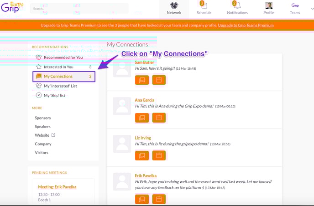Screen dimensions: 314x206
Task: Expand the dropdown chevron beside Teams
Action: pos(312,9)
